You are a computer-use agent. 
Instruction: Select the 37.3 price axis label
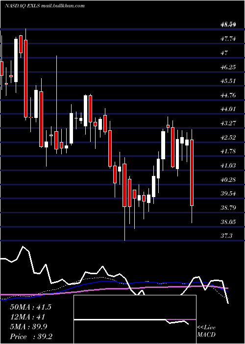(x=226, y=236)
